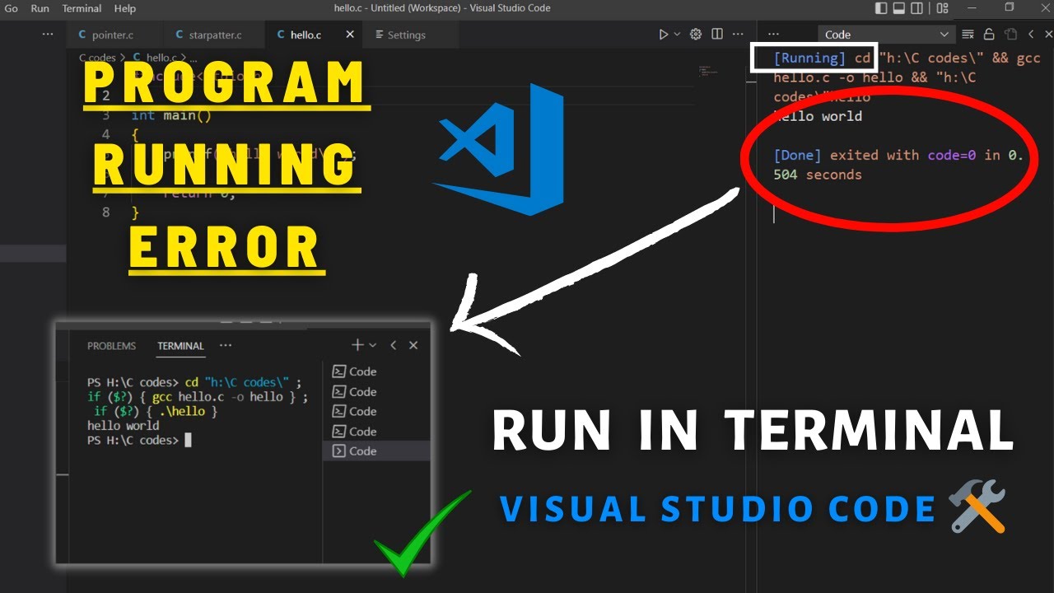1054x593 pixels.
Task: Minimize the VS Code window
Action: [x=972, y=8]
